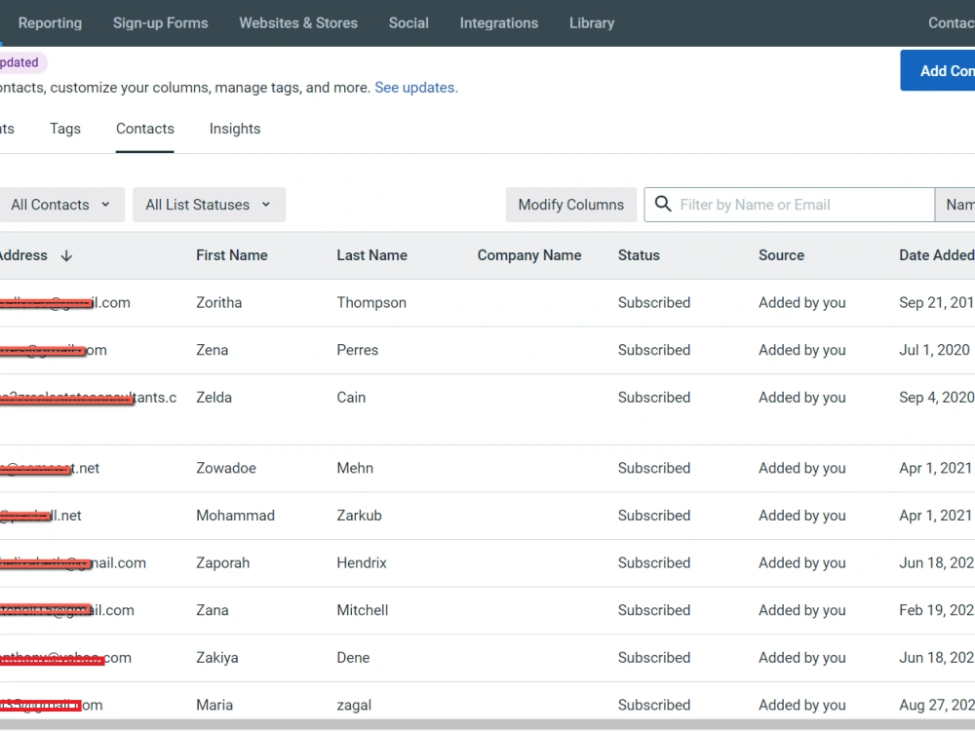Click Added by you in Hendrix row
This screenshot has height=731, width=975.
tap(802, 562)
